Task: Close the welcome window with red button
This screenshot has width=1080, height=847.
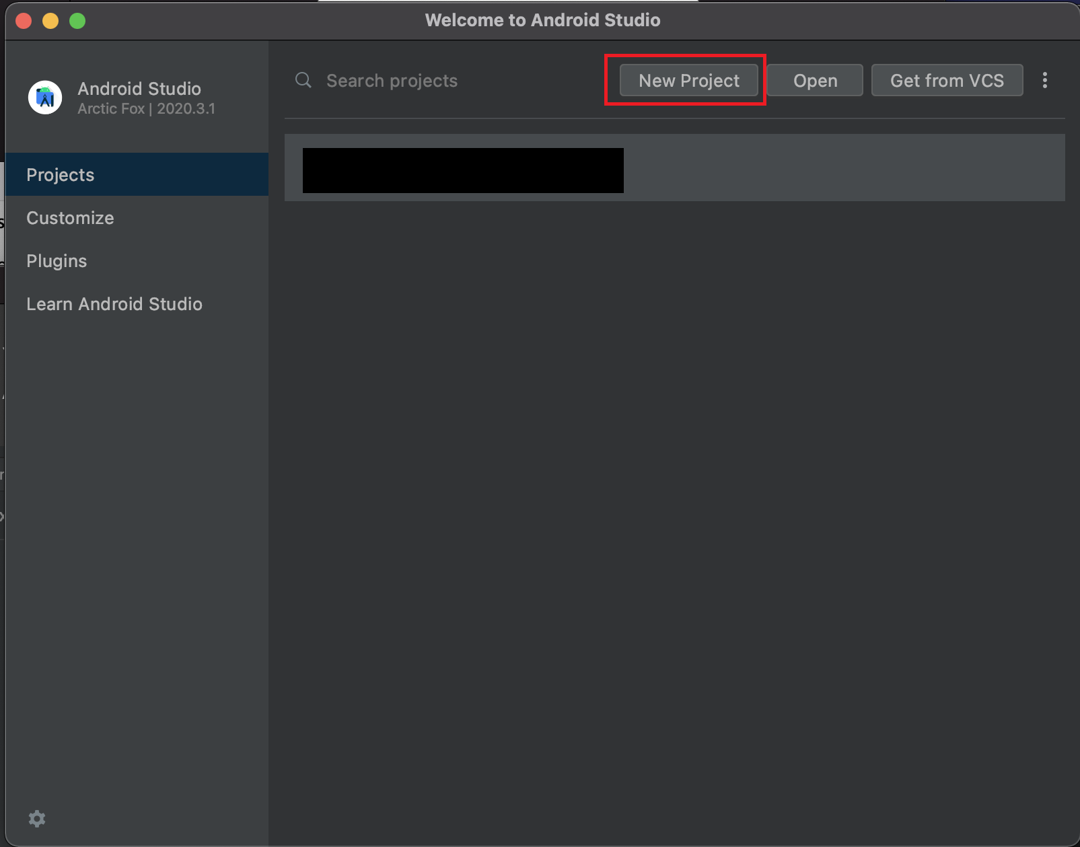Action: tap(24, 21)
